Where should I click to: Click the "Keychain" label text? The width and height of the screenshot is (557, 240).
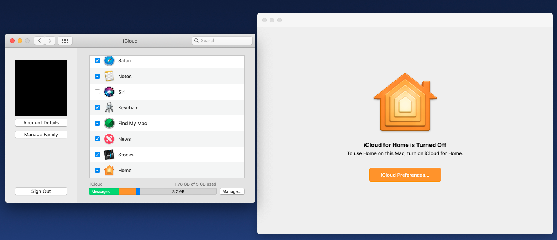click(x=128, y=107)
